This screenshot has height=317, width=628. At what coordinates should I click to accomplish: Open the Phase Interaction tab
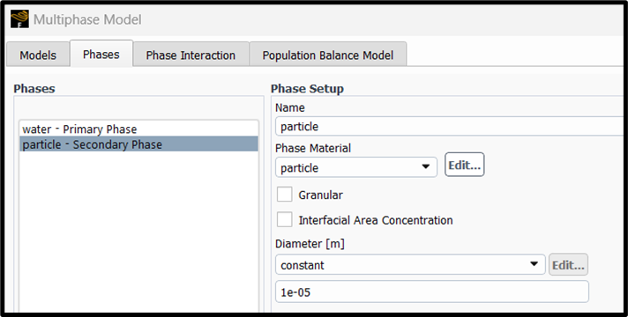(191, 55)
